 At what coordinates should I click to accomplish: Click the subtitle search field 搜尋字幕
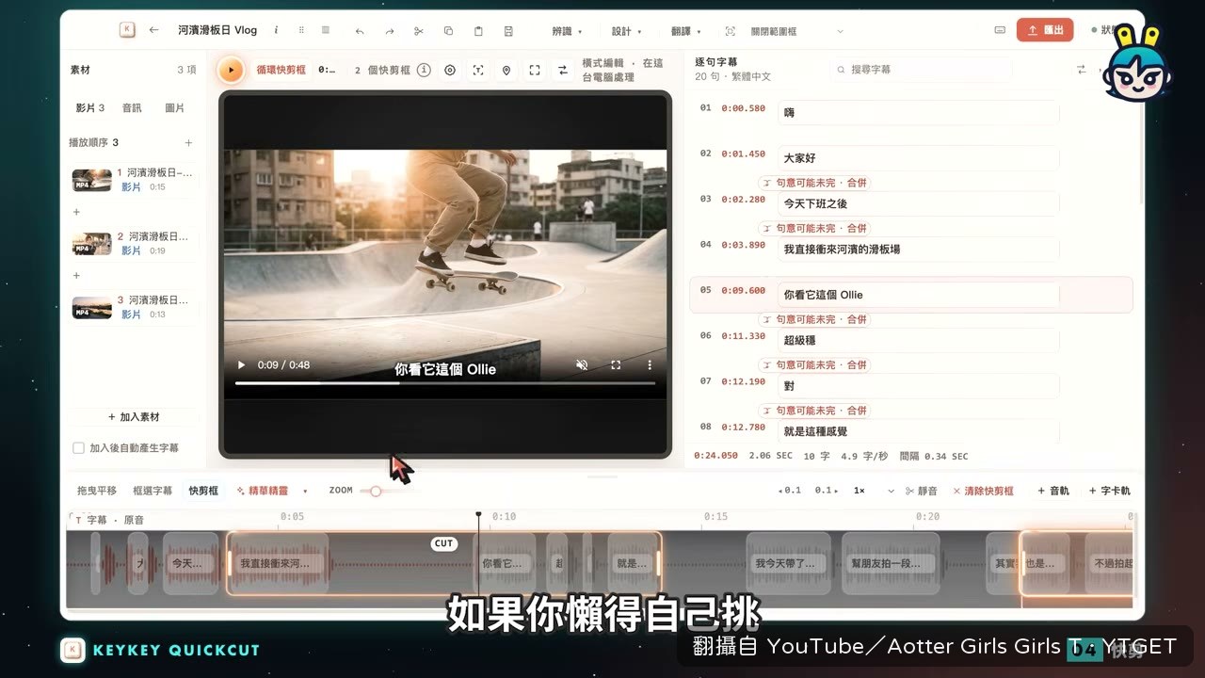point(921,70)
